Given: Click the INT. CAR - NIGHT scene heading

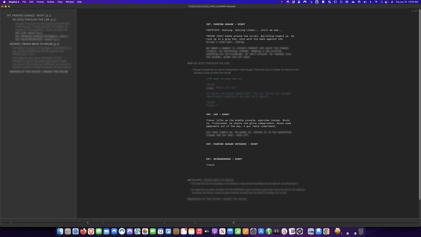Looking at the screenshot, I should click(218, 114).
